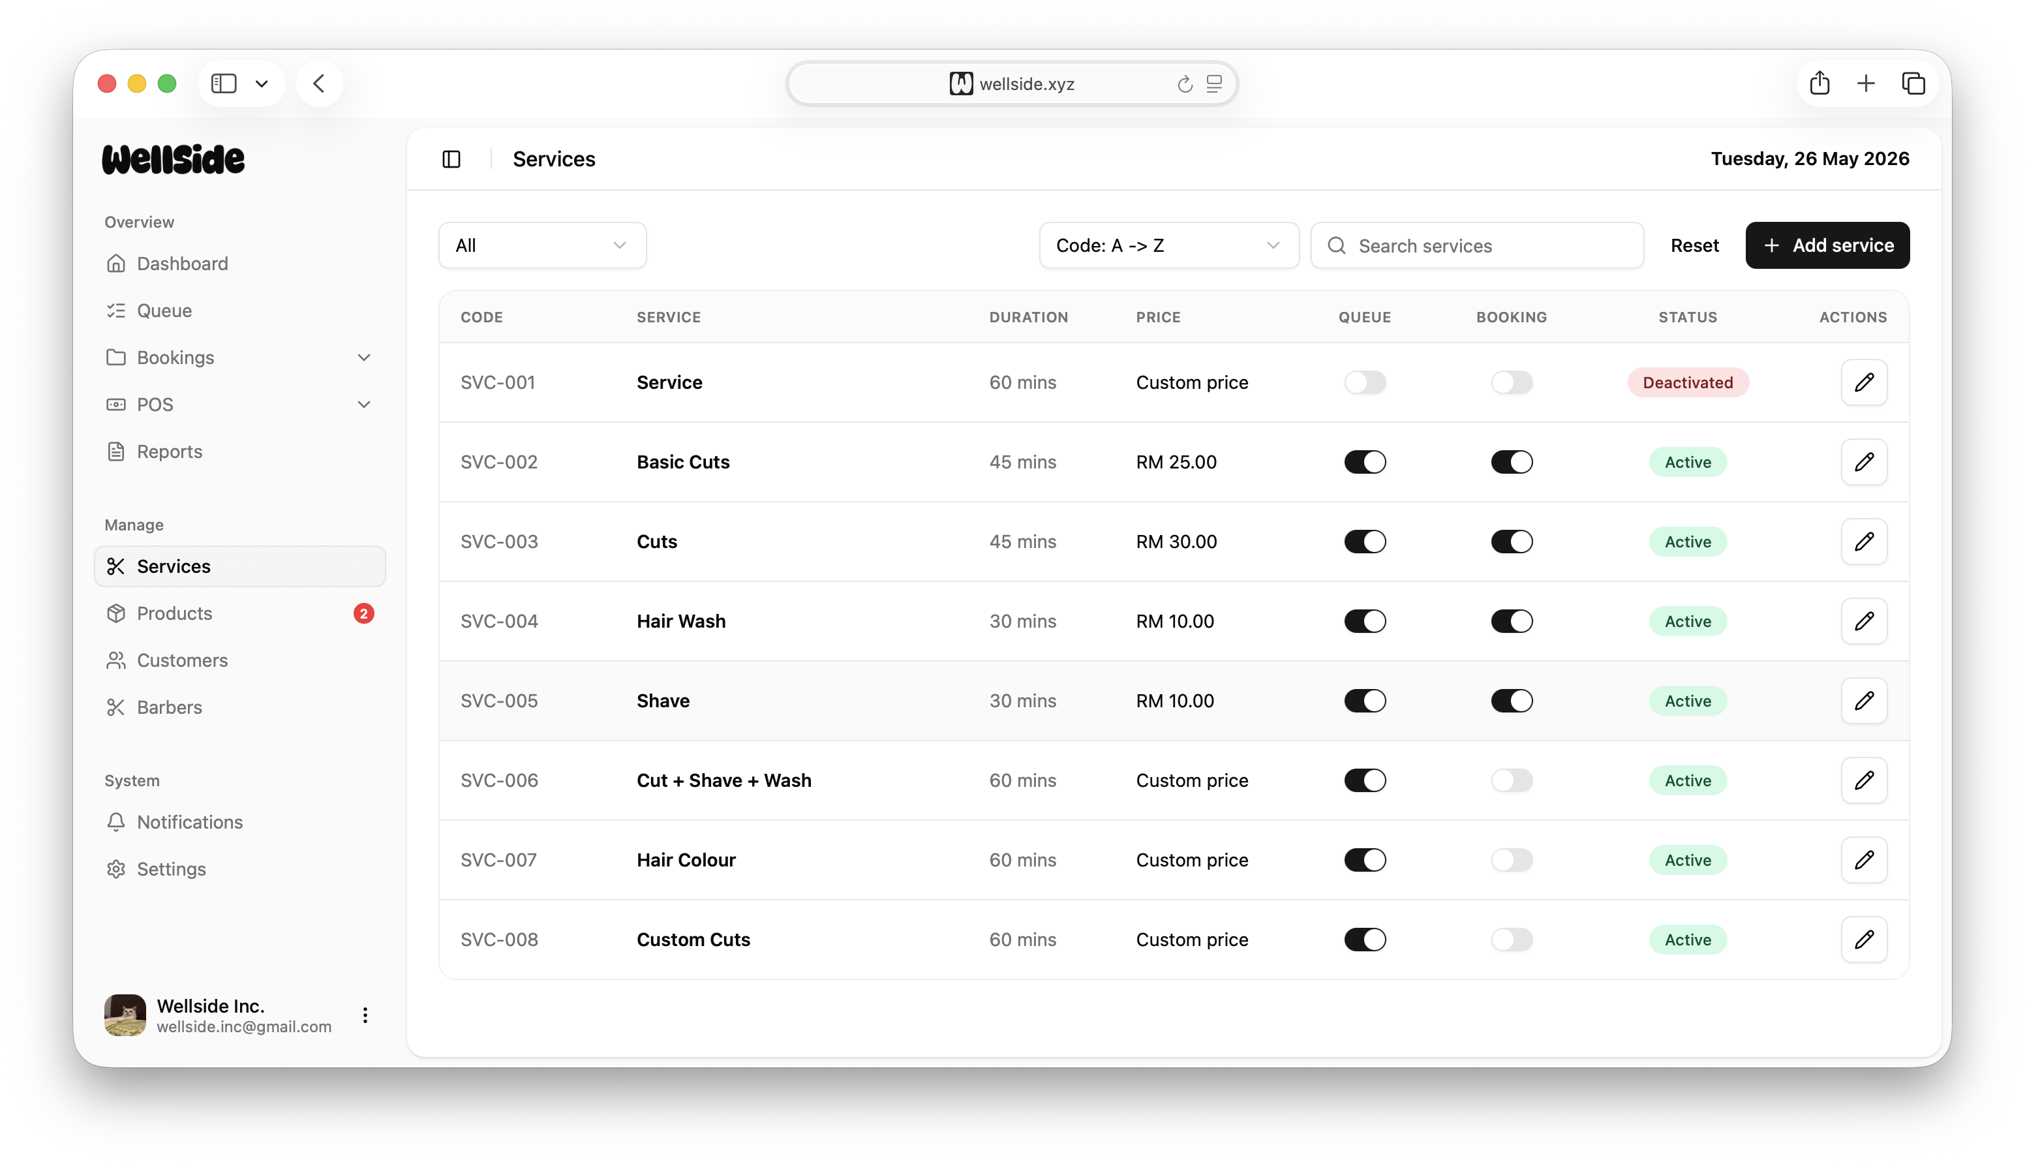2025x1164 pixels.
Task: Toggle Queue off for Custom Cuts
Action: (1364, 940)
